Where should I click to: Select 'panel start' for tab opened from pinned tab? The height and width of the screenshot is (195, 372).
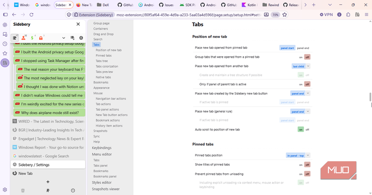[x=287, y=48]
